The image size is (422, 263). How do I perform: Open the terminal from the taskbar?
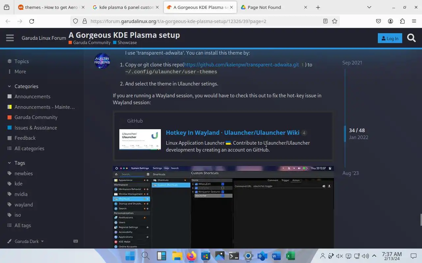[x=234, y=256]
